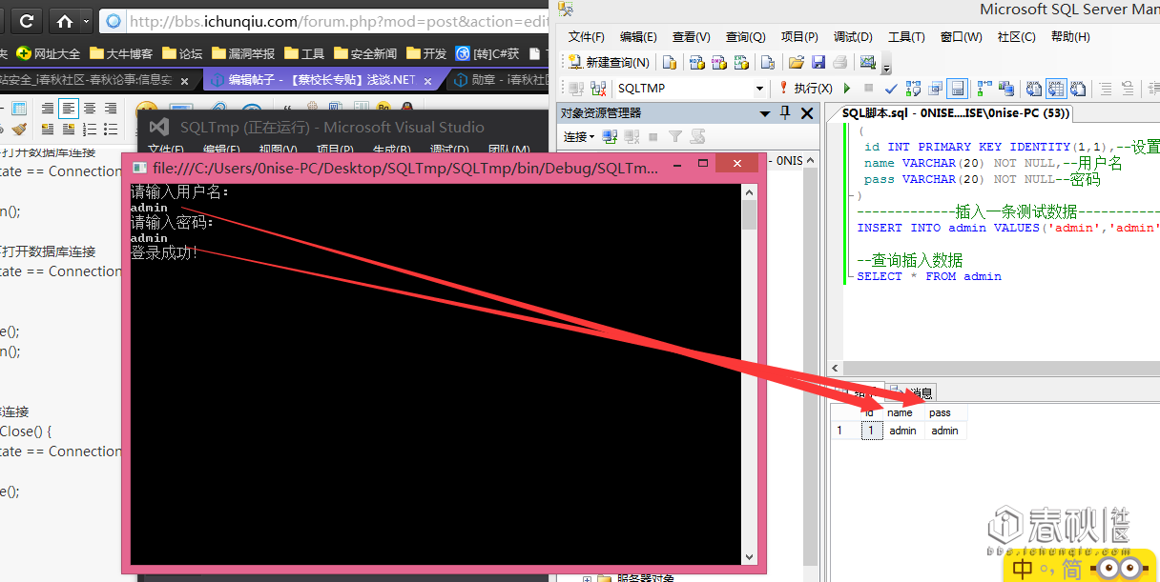The image size is (1160, 582).
Task: Select Results to Grid icon
Action: 1056,88
